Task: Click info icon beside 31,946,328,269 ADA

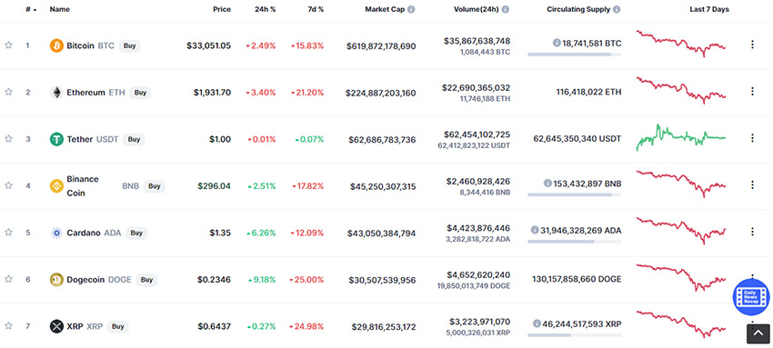Action: click(x=535, y=230)
